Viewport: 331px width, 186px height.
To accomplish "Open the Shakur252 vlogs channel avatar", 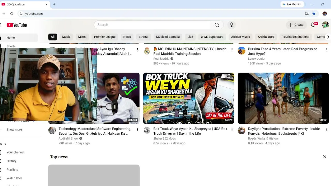I will tap(147, 130).
